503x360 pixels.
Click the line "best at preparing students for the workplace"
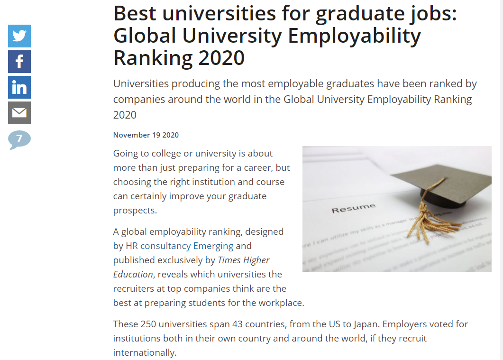209,303
